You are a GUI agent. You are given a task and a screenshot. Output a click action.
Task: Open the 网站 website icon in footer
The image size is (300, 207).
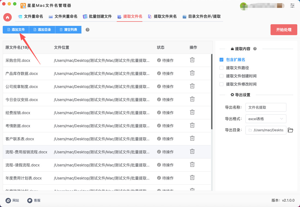click(8, 200)
